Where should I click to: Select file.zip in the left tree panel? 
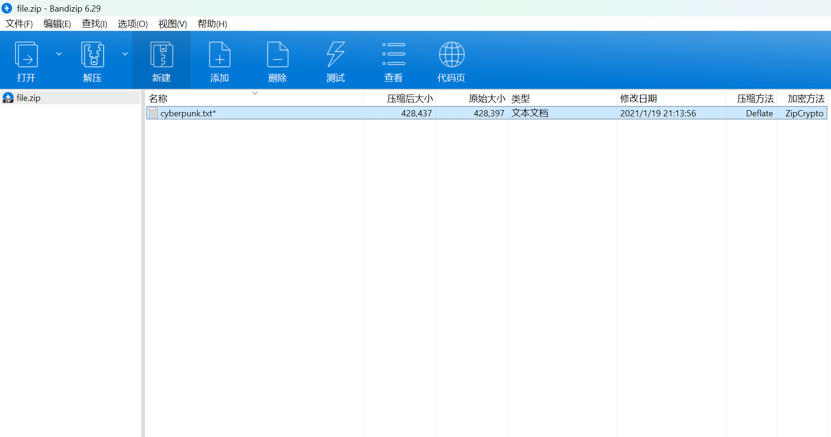pos(29,98)
